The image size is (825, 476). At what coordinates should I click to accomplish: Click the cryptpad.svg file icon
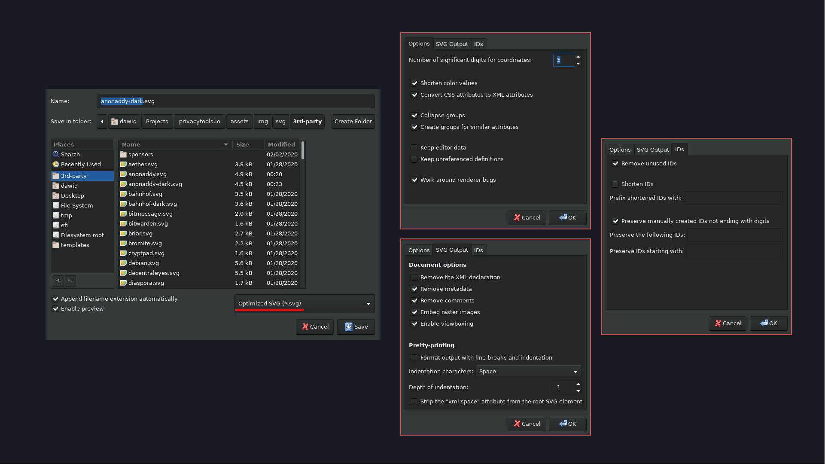[123, 253]
